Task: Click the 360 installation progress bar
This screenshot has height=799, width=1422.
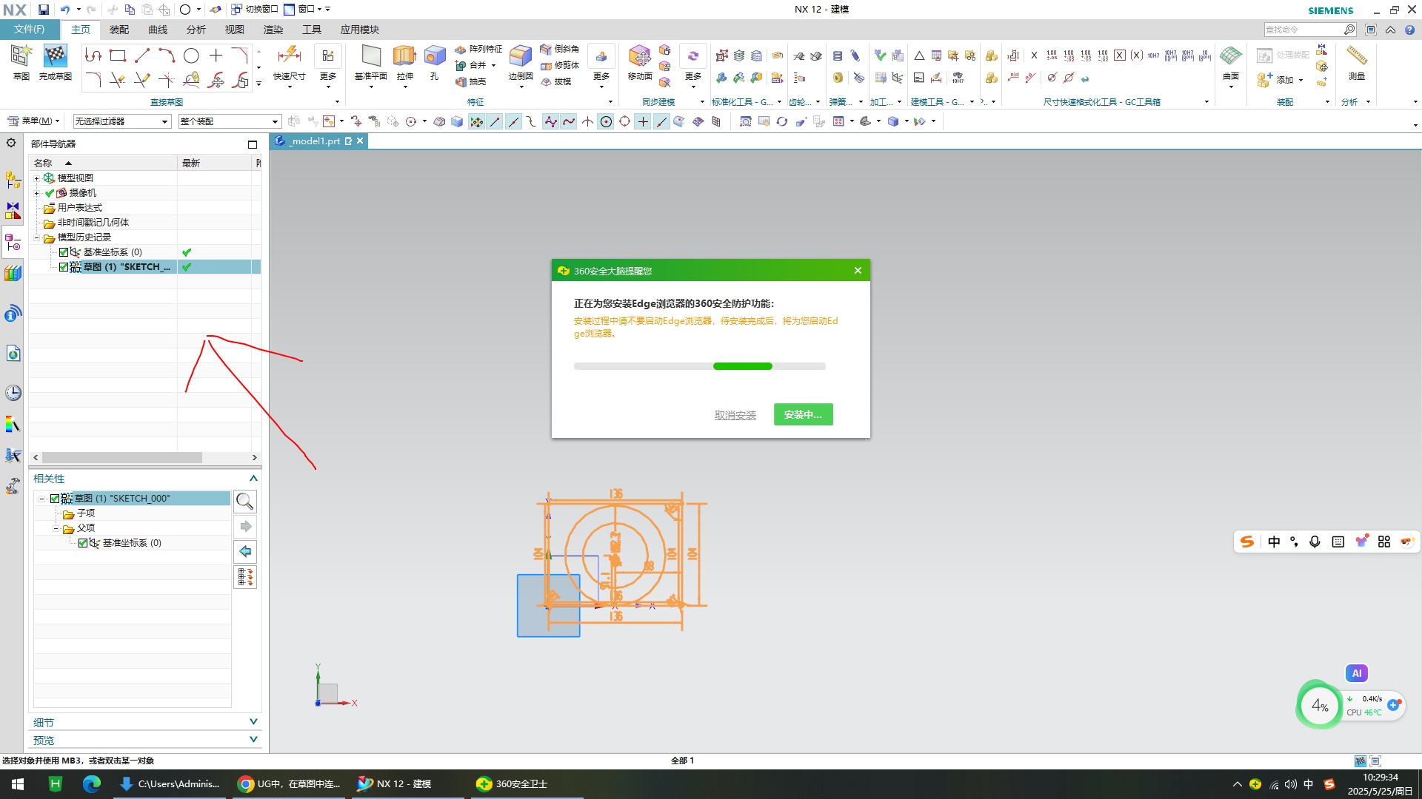Action: [x=699, y=366]
